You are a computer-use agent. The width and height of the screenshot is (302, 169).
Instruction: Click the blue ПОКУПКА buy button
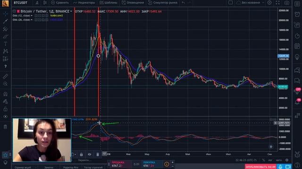(152, 164)
